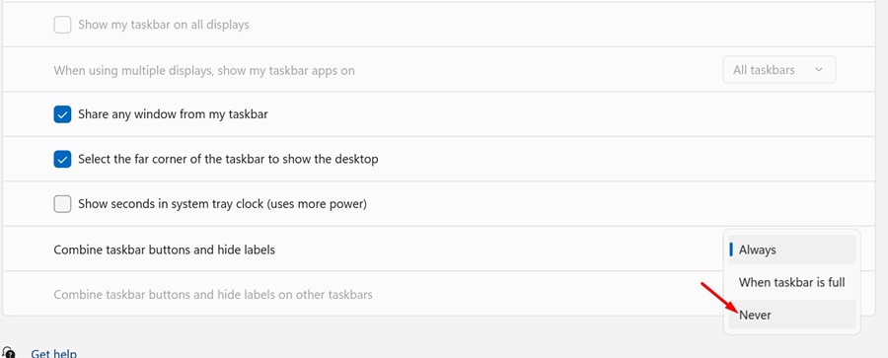Click the blue selection bar beside Always

click(731, 250)
